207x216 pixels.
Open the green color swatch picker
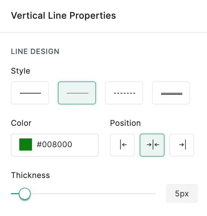[26, 145]
